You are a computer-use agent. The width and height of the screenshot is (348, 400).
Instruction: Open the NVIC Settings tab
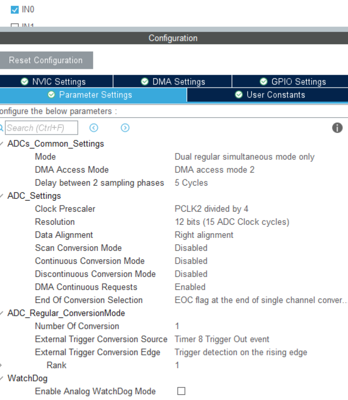point(56,82)
